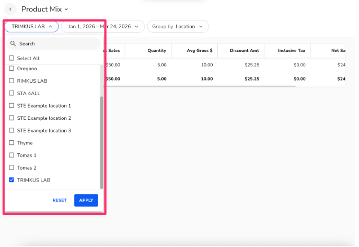
Task: Check the STA 4ALL checkbox
Action: [x=11, y=93]
